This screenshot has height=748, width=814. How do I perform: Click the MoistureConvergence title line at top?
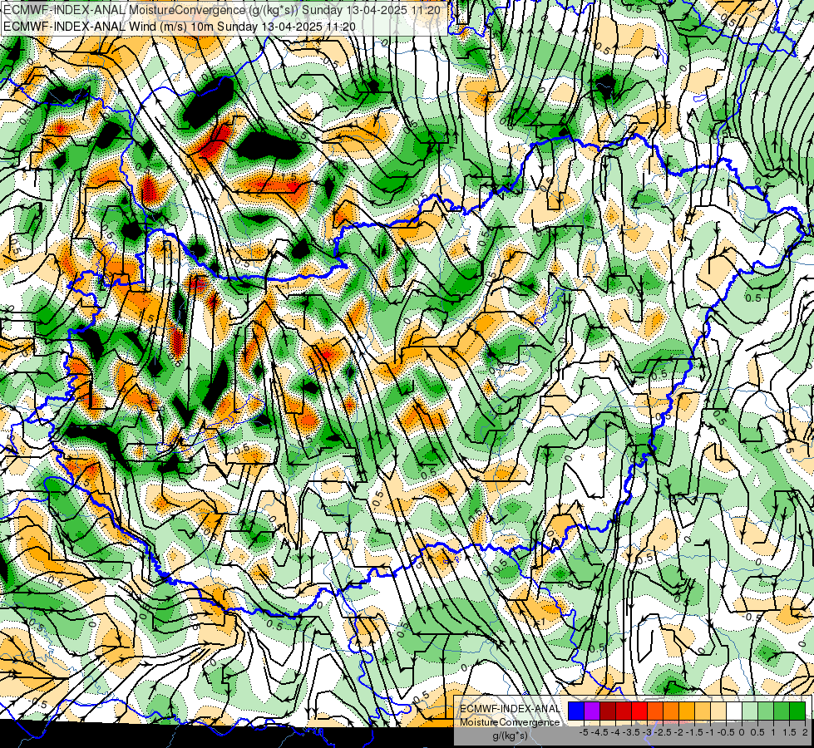pyautogui.click(x=222, y=10)
